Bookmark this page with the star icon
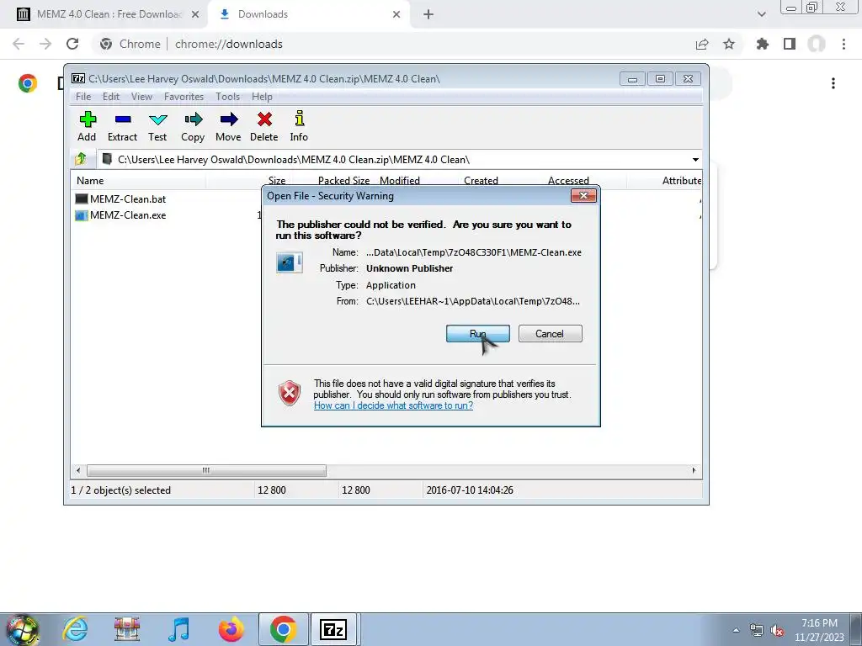This screenshot has height=646, width=862. [x=729, y=44]
